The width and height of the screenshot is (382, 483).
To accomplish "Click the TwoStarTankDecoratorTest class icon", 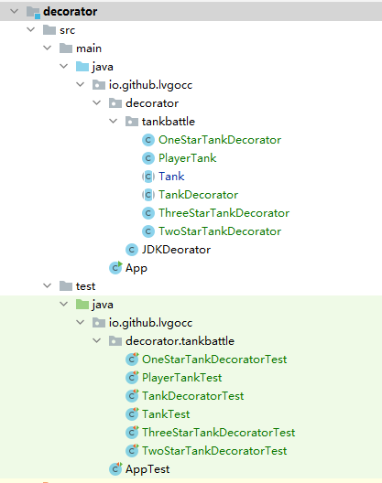I will pyautogui.click(x=133, y=451).
